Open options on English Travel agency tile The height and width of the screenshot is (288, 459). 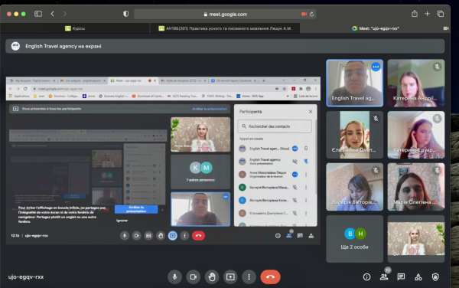(376, 67)
